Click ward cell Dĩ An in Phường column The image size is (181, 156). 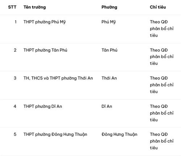pyautogui.click(x=107, y=106)
